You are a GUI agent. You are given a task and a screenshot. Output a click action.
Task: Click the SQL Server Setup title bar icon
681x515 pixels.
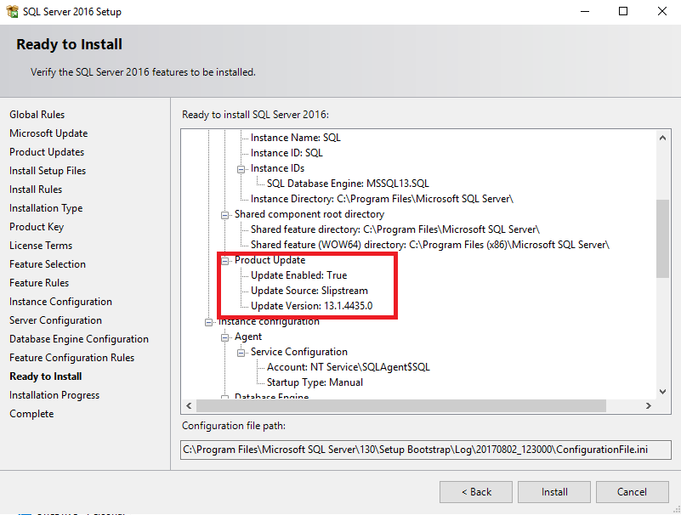(12, 12)
